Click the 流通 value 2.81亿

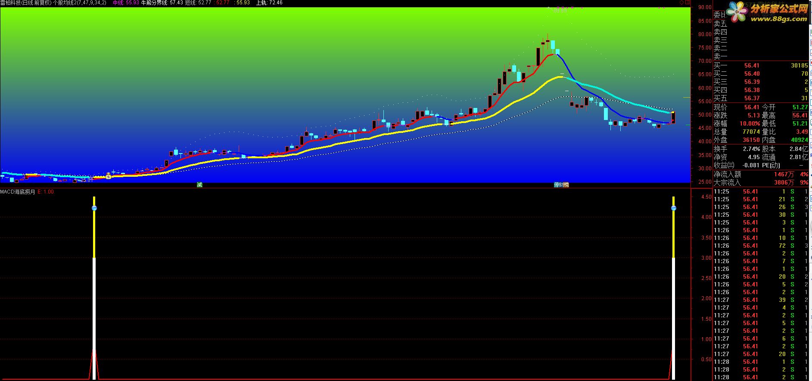coord(799,157)
